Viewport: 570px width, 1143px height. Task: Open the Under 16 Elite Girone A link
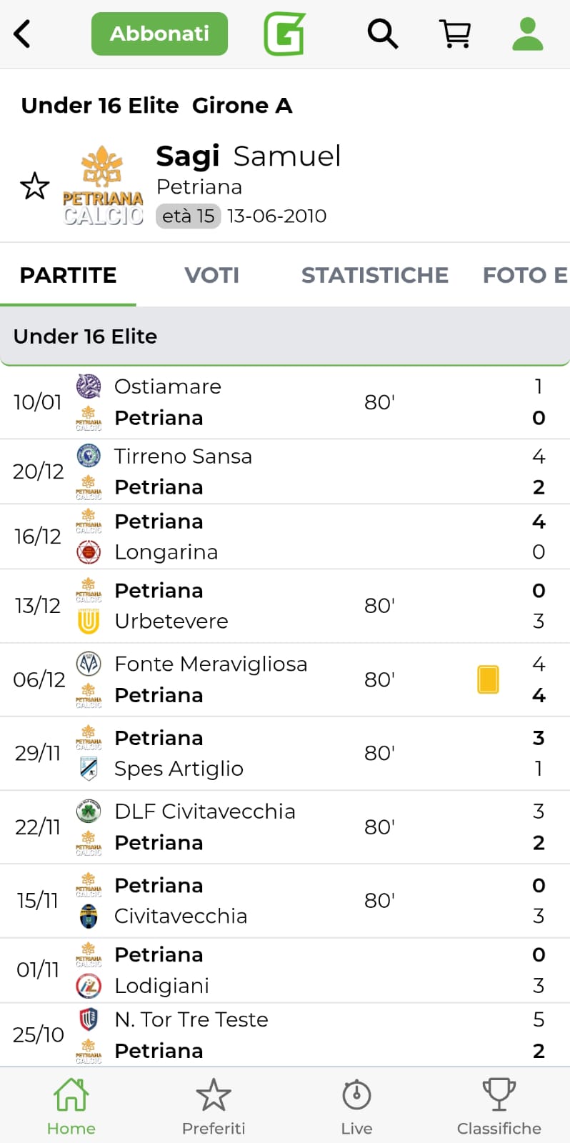(156, 106)
